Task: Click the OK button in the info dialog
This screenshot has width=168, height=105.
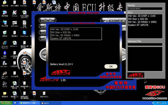Action: tap(111, 66)
